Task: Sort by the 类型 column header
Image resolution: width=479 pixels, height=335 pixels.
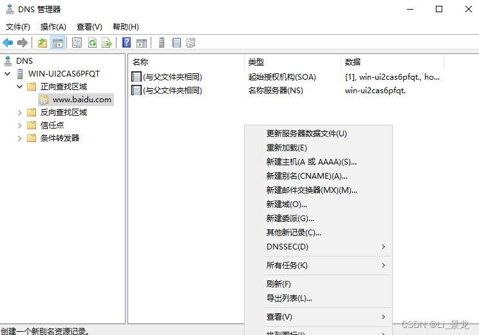Action: [293, 62]
